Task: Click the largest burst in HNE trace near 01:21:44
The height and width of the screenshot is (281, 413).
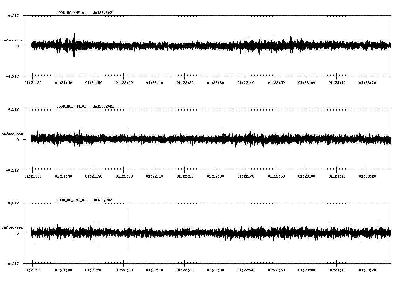Action: (x=74, y=46)
